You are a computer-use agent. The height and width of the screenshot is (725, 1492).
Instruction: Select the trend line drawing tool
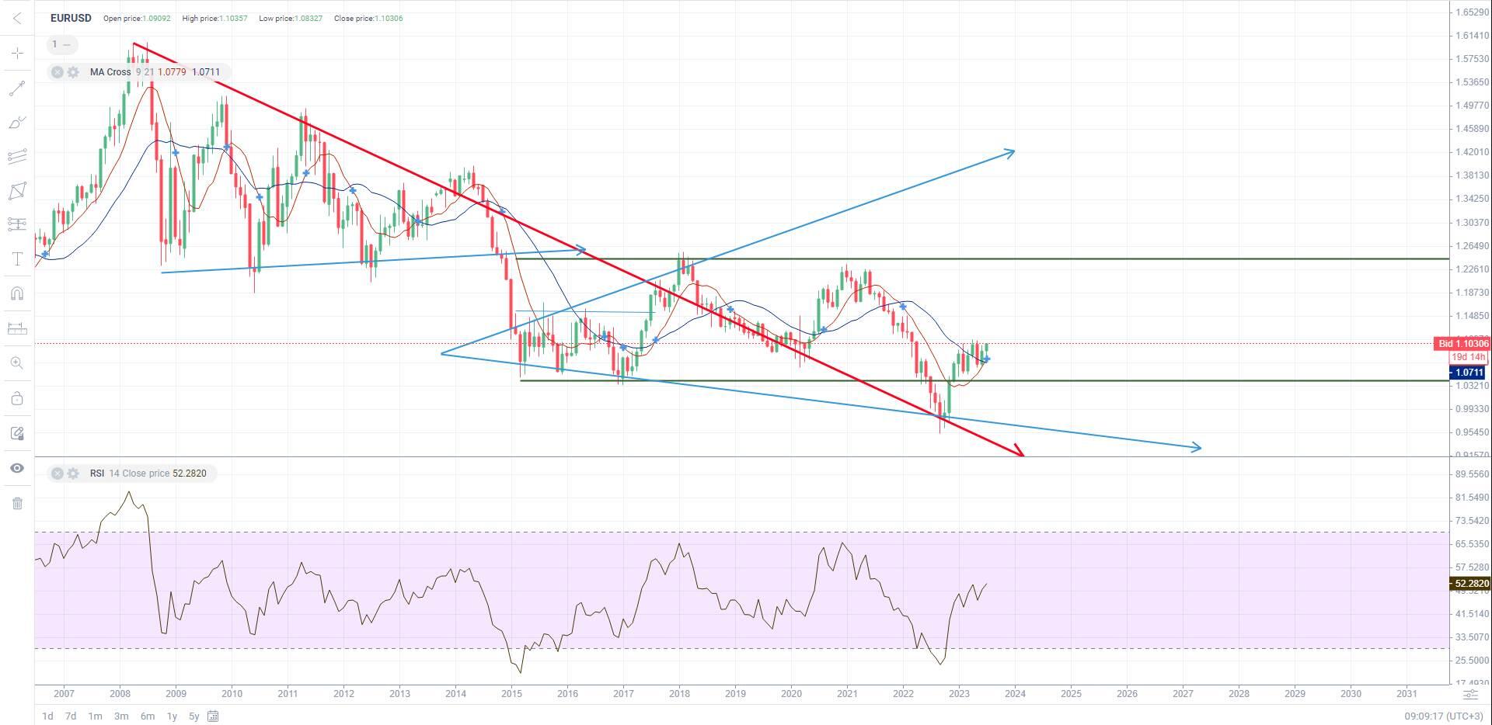tap(17, 88)
